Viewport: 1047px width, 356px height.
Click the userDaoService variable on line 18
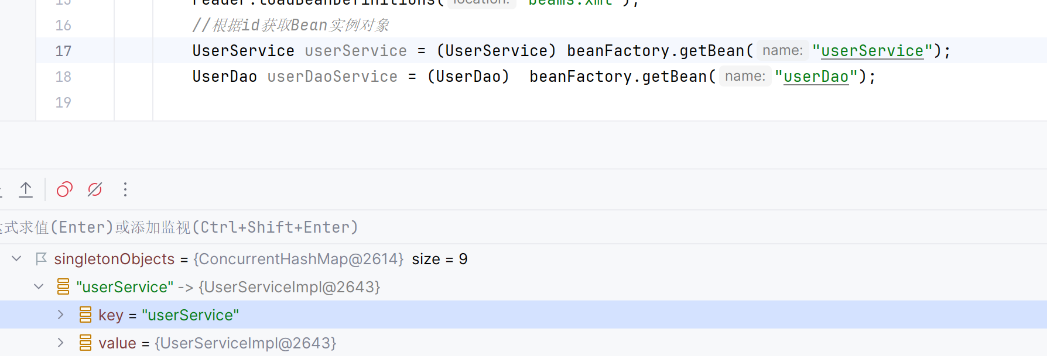coord(332,77)
